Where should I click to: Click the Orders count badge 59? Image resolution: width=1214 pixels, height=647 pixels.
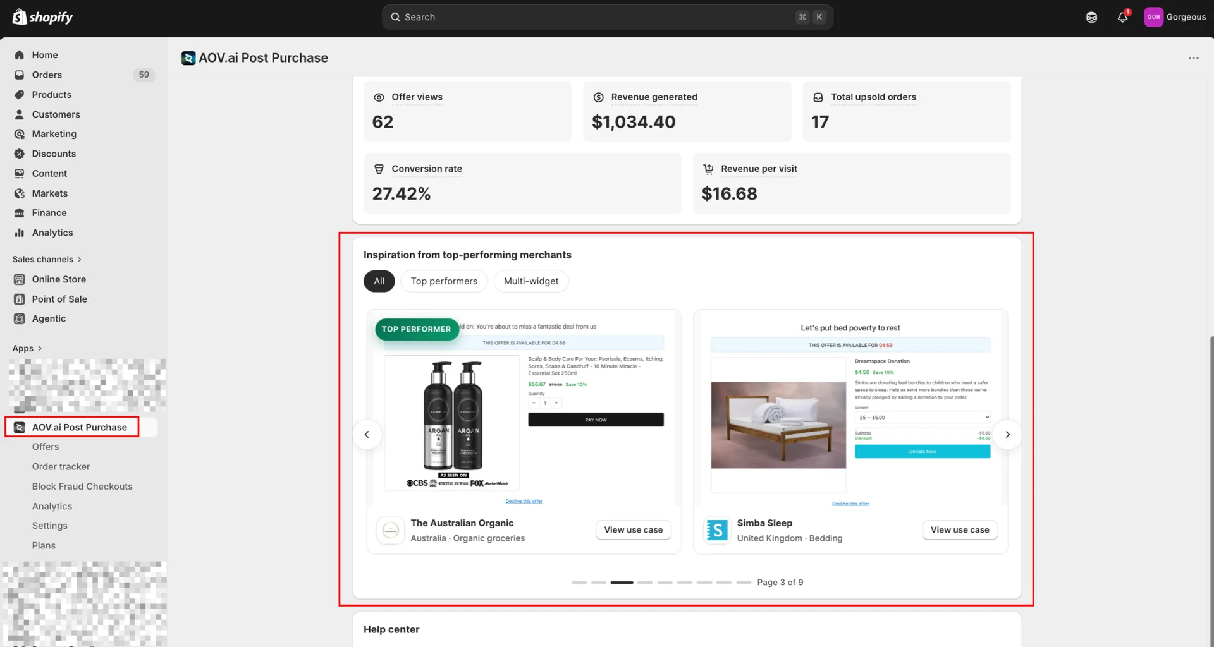pyautogui.click(x=144, y=75)
